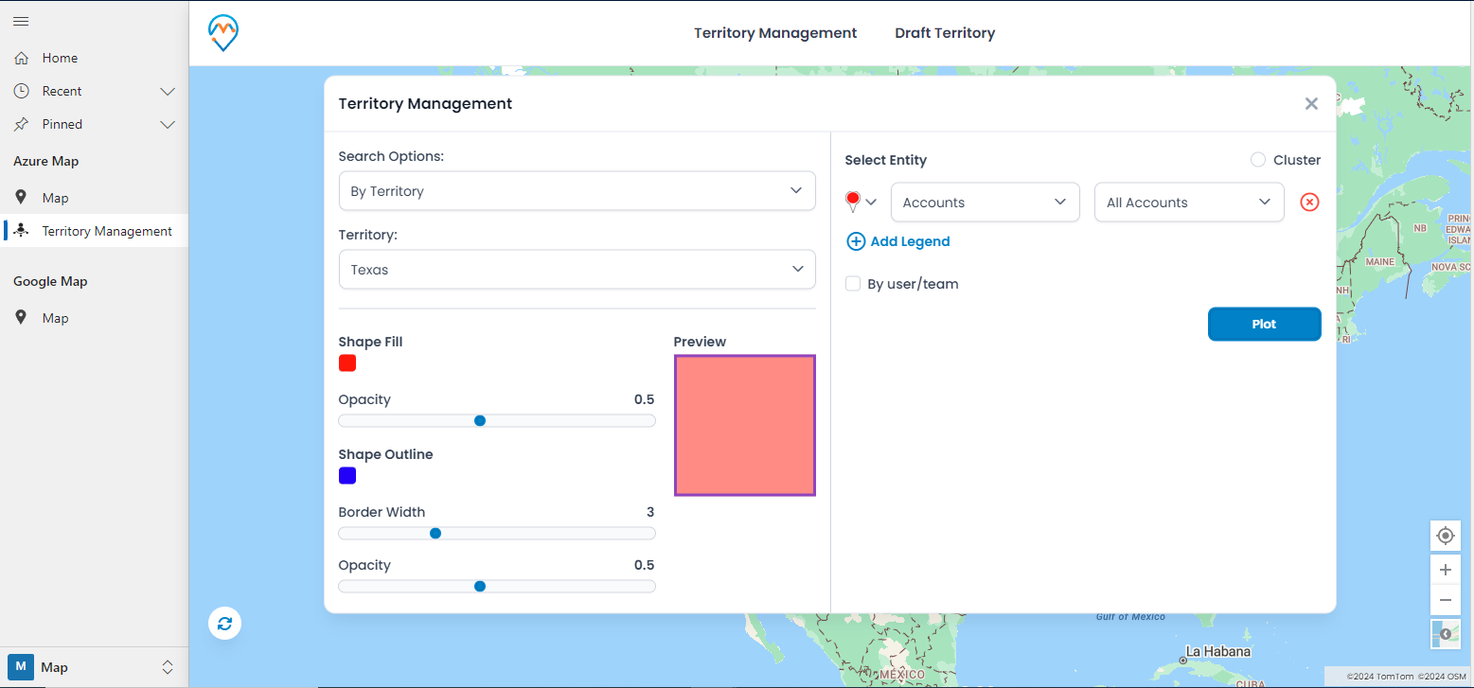Switch to Territory Management tab in header
The image size is (1474, 688).
pyautogui.click(x=775, y=33)
